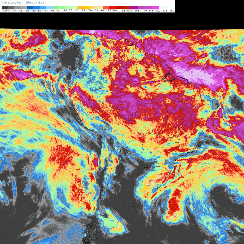Pick the brick-red swatch between 9.5 and 10.0
244x244 pixels.
(x=127, y=7)
